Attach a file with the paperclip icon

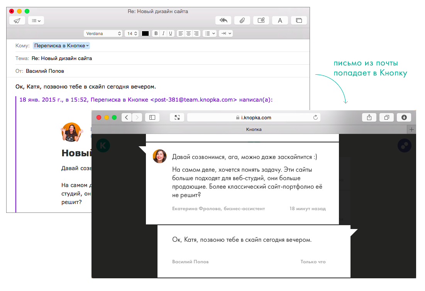(242, 21)
